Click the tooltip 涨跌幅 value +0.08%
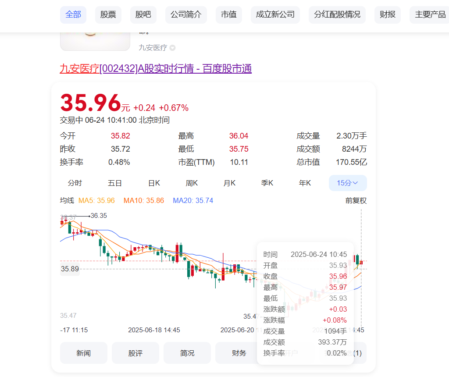The width and height of the screenshot is (449, 377). tap(335, 320)
